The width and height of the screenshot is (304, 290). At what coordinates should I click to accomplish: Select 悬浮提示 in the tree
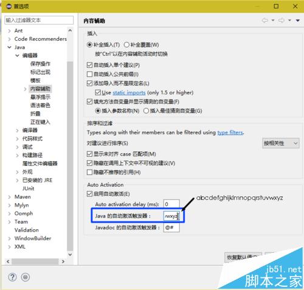(40, 97)
